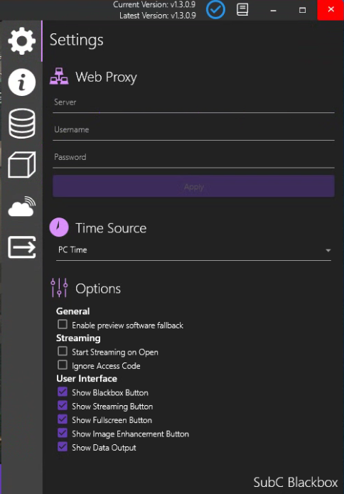
Task: Click the Time Source dropdown arrow
Action: pos(328,251)
